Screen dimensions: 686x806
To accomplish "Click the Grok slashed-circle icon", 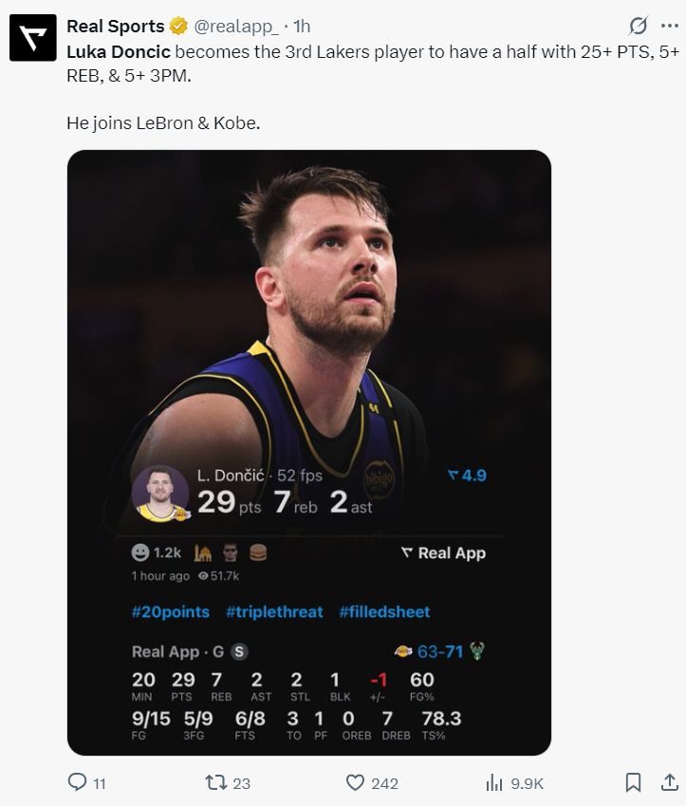I will [640, 26].
